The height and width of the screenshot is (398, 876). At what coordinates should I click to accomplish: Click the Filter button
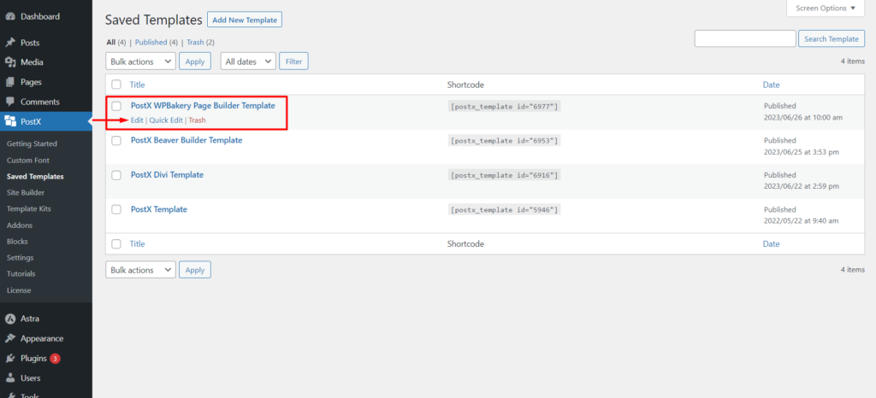(x=294, y=61)
